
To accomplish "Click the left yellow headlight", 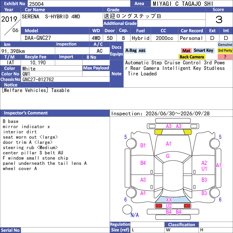I will point(158,132).
